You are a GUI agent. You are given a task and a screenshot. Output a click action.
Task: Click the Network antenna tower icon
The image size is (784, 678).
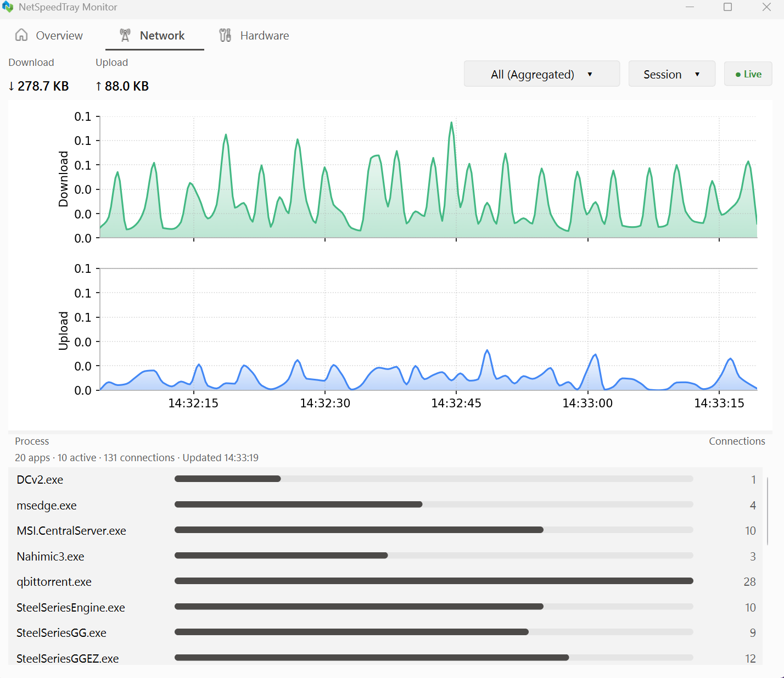125,35
